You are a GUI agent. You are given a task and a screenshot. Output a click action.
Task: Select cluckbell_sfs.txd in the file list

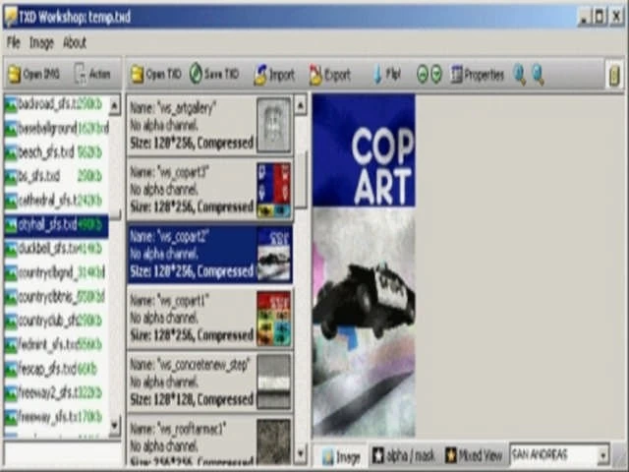point(56,249)
